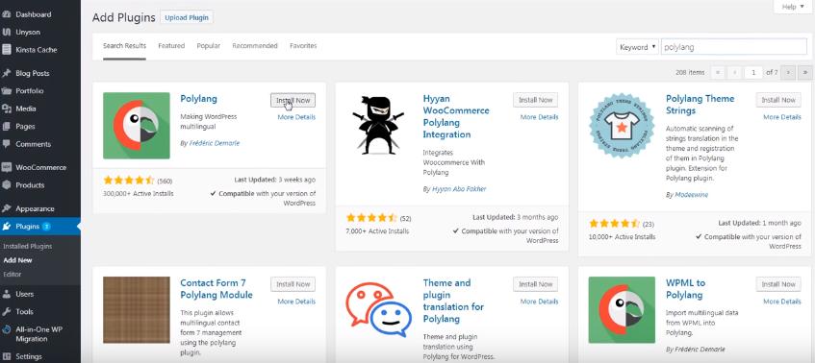815x363 pixels.
Task: Open Contact Form 7 Polylang Module thumbnail
Action: (137, 309)
